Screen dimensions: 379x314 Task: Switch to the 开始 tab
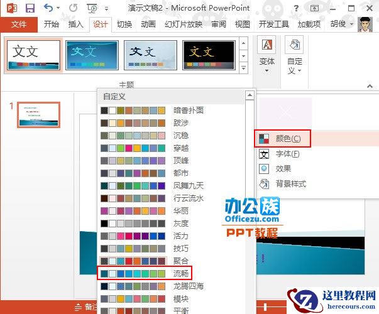tap(52, 24)
